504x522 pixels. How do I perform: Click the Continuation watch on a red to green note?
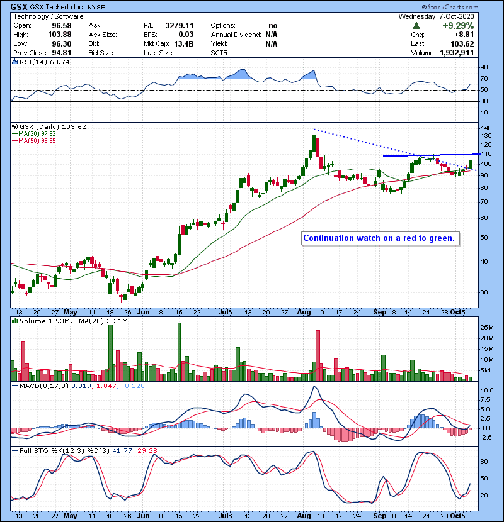coord(379,238)
